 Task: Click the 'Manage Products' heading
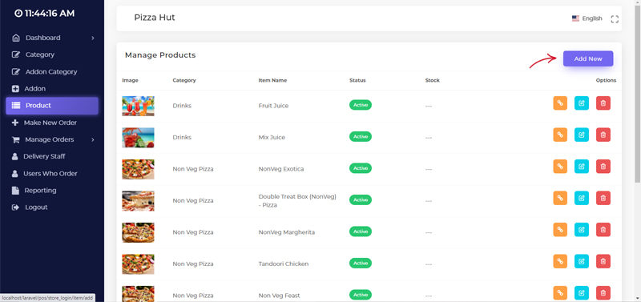(160, 55)
